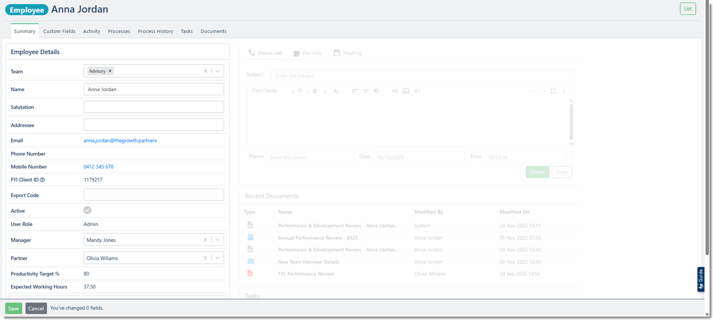Remove the Advisory team tag
The width and height of the screenshot is (713, 320).
pyautogui.click(x=110, y=71)
